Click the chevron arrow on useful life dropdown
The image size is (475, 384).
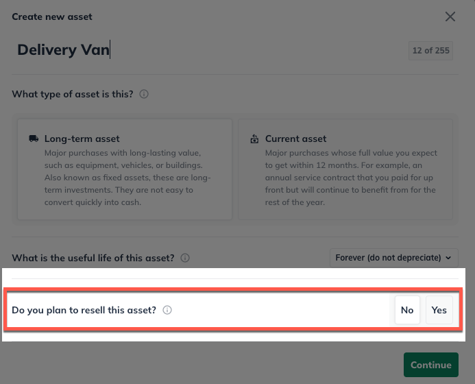[x=448, y=258]
